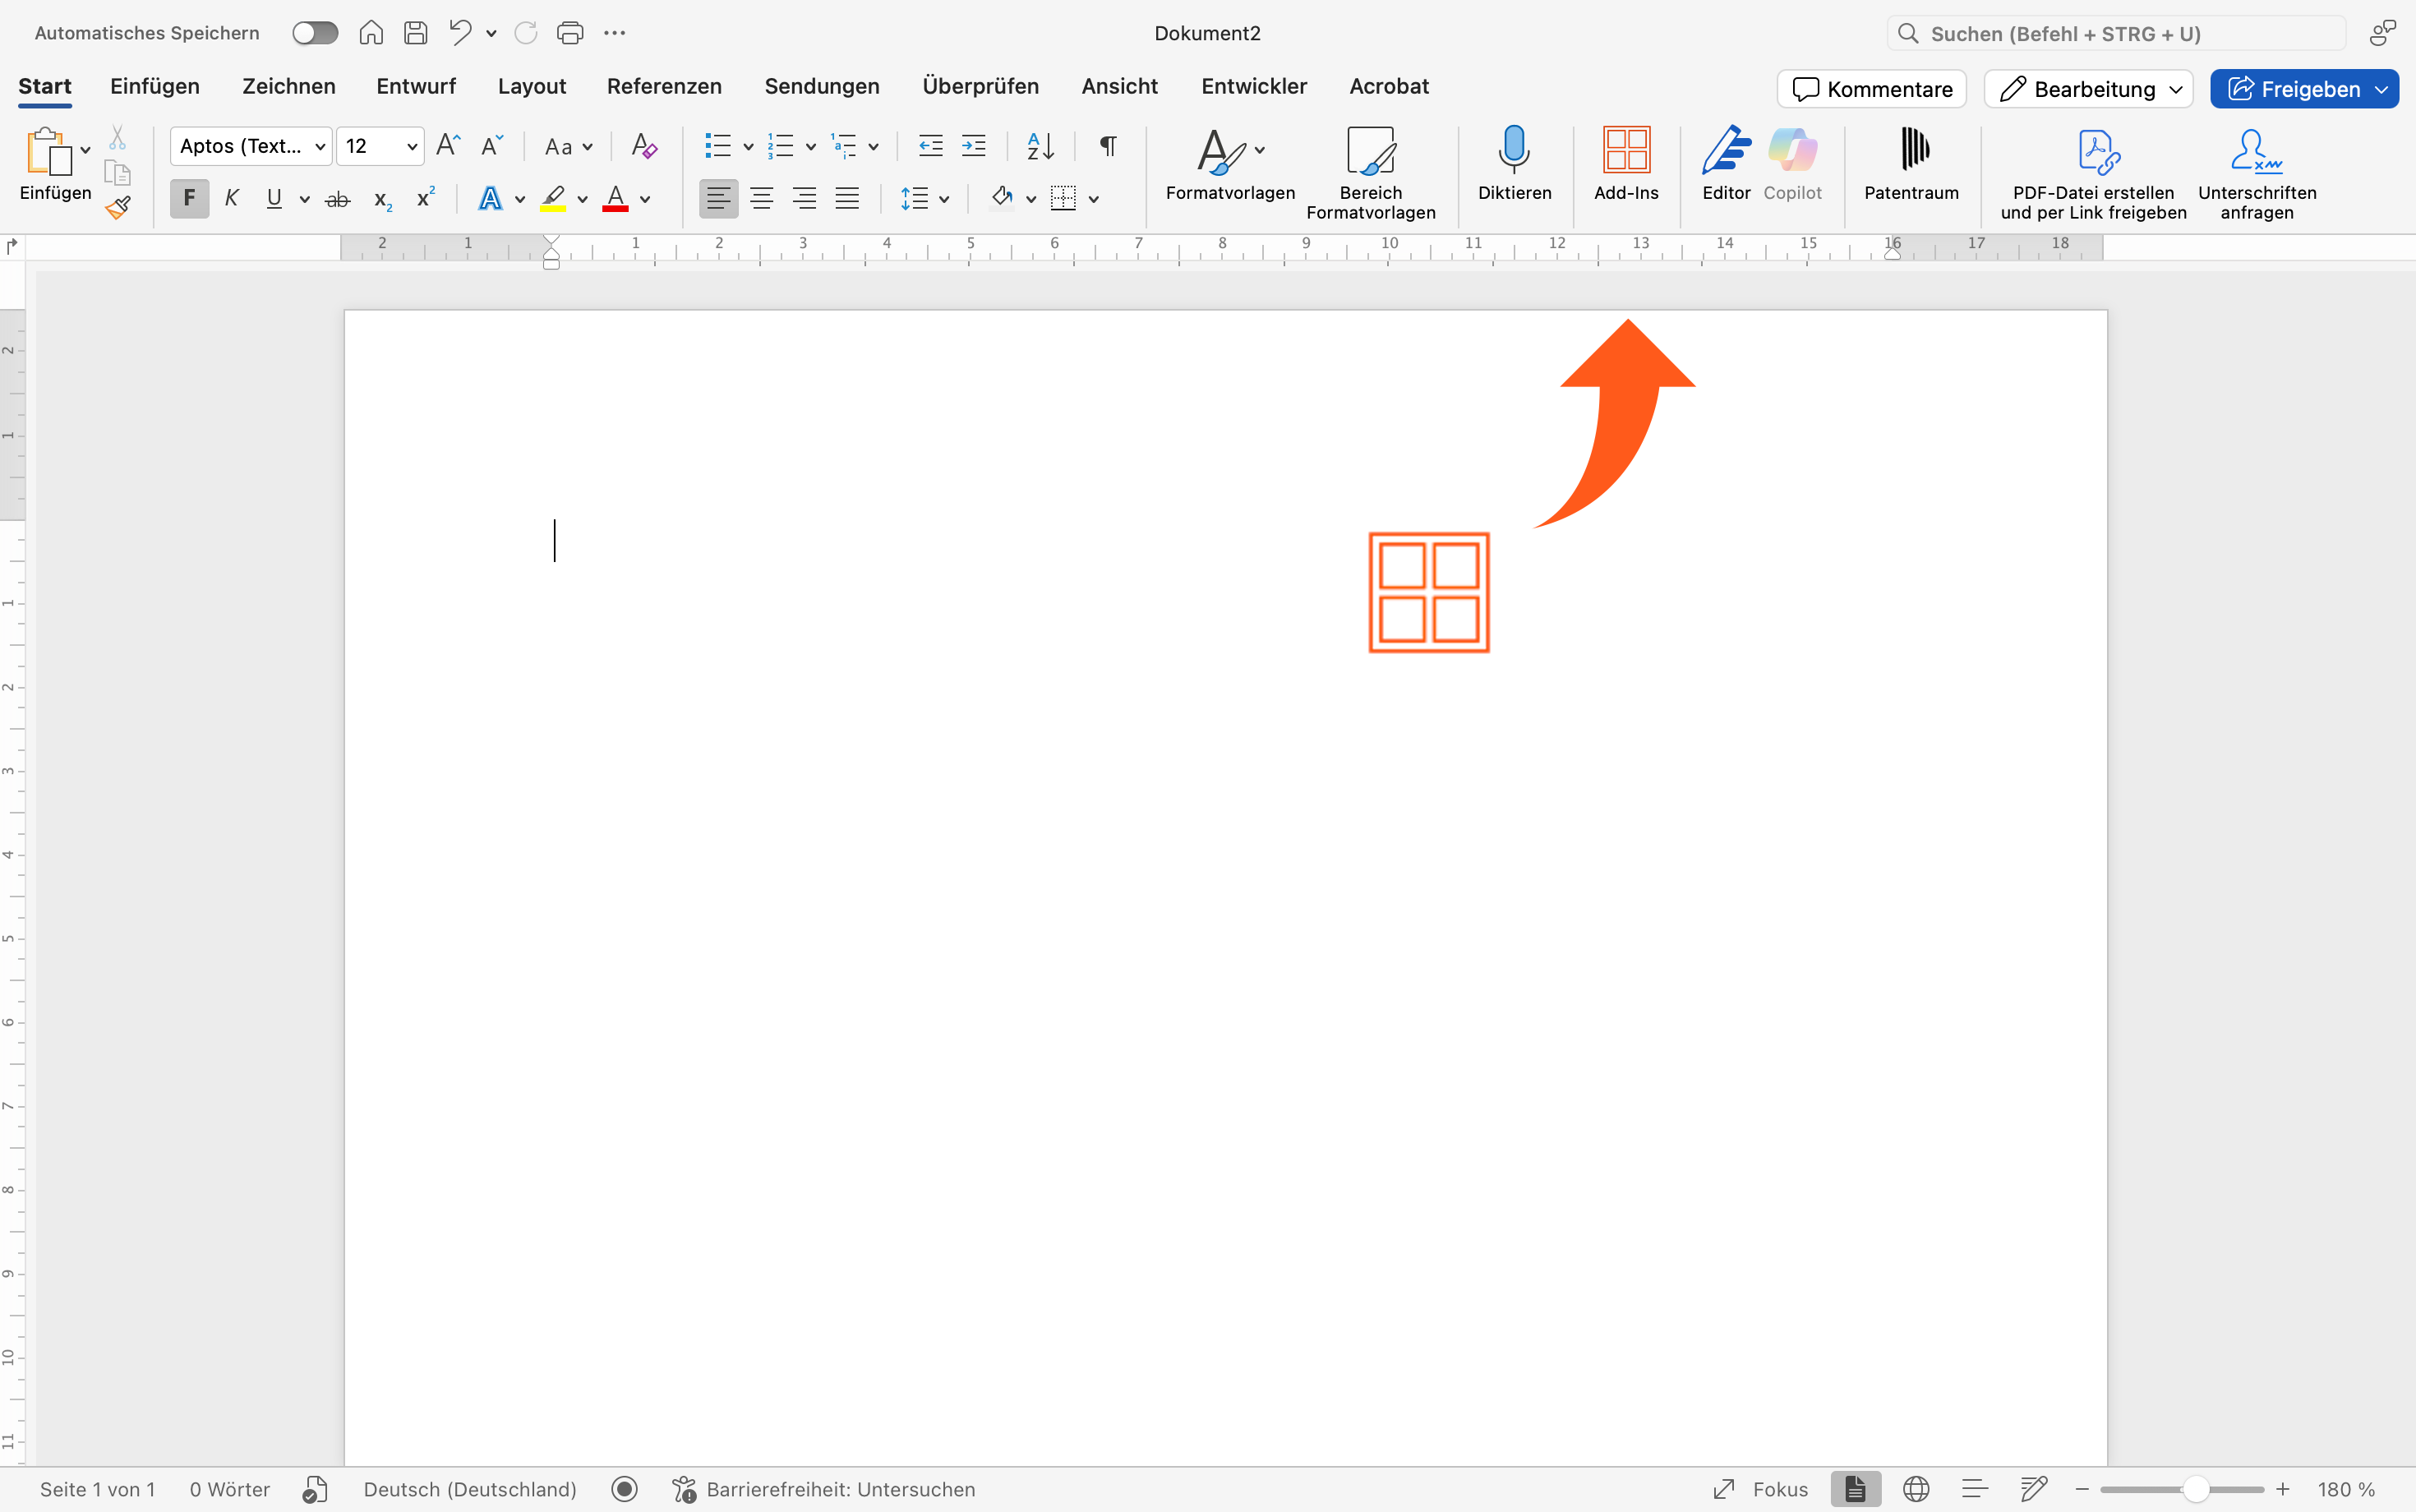The image size is (2416, 1512).
Task: Open the Bereich Formatvorlagen pane
Action: (1370, 172)
